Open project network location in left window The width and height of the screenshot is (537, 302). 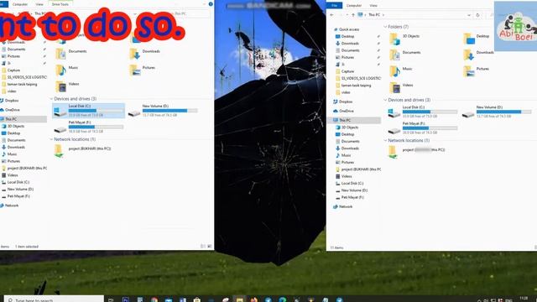pyautogui.click(x=82, y=150)
